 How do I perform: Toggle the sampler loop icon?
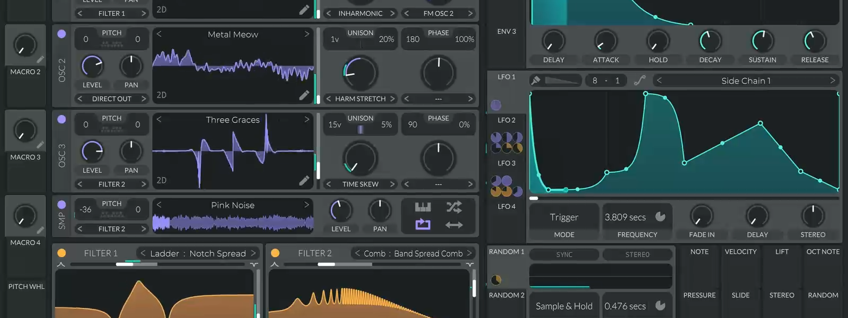(x=422, y=225)
